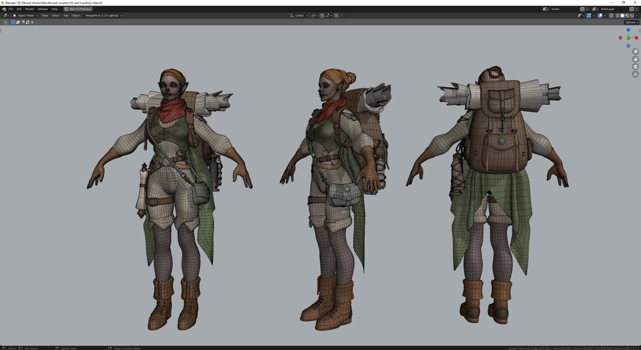Toggle X-ray mode
This screenshot has height=350, width=641.
[x=611, y=16]
